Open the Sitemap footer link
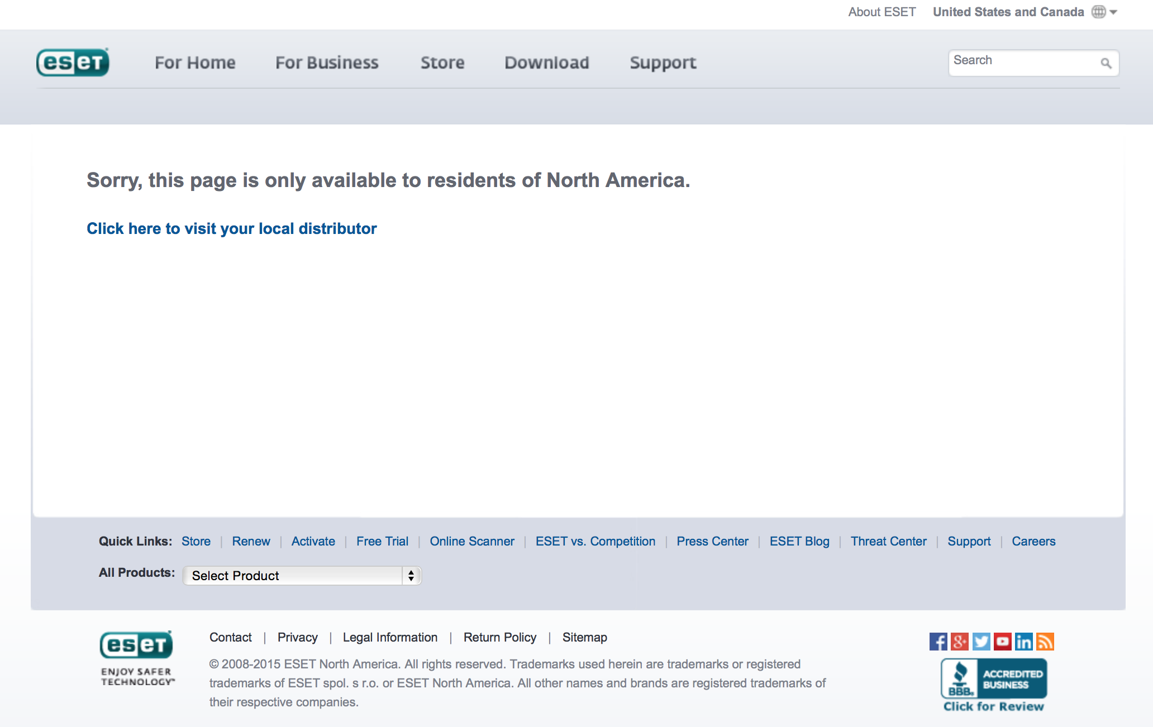The image size is (1153, 727). click(584, 637)
